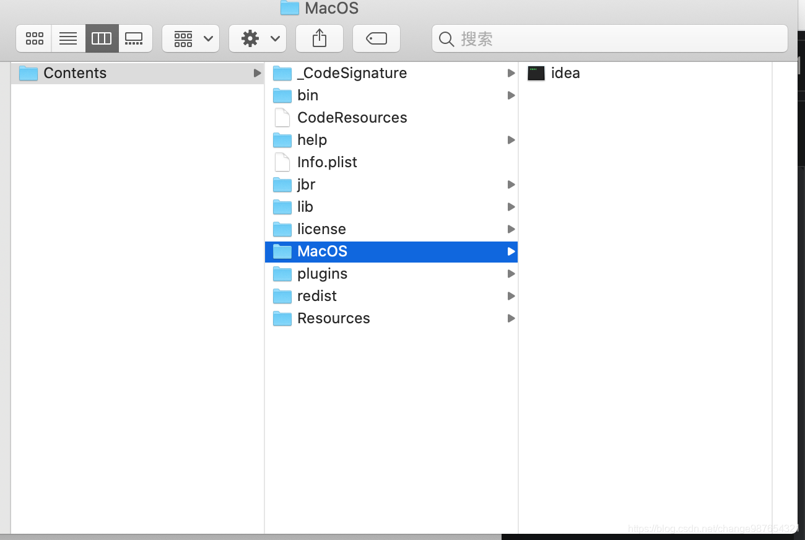Click the Resources folder icon
Screen dimensions: 805x540
pos(282,318)
